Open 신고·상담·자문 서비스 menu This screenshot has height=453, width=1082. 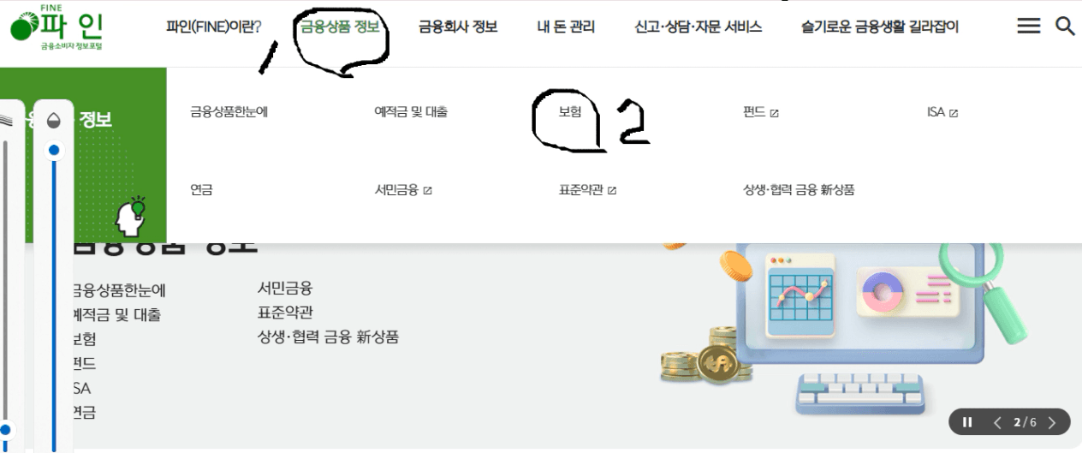(699, 27)
